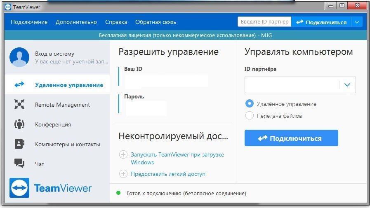Viewport: 370px width, 208px height.
Task: Open the Подключение menu
Action: coord(29,22)
